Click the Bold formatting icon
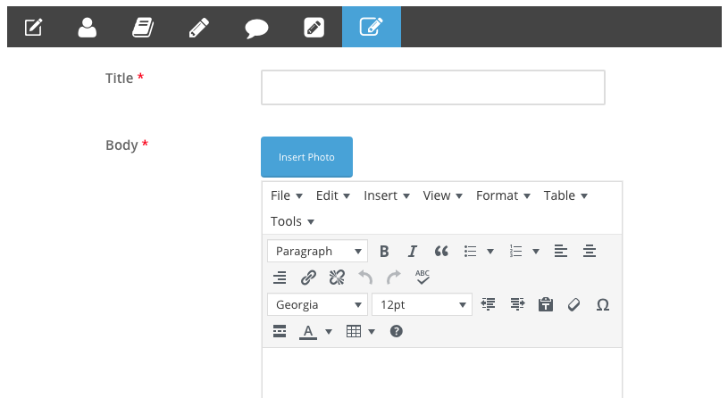 384,252
